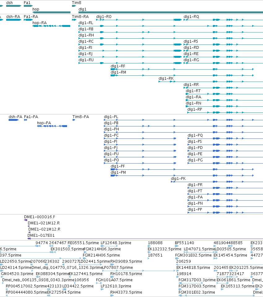Viewport: 263px width, 297px height.
Task: Click the EK272564.5prime EST label
Action: (x=64, y=292)
